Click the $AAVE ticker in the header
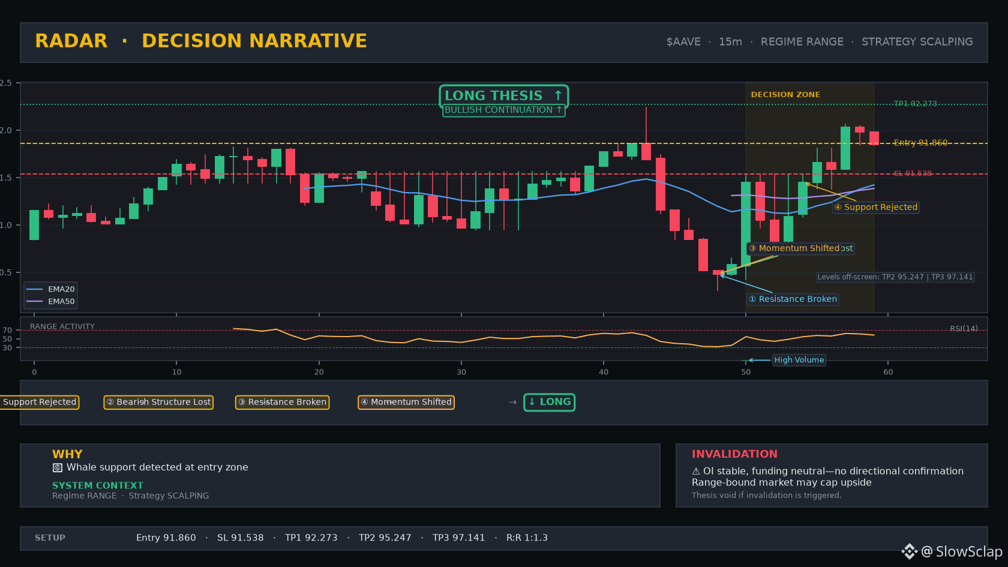Image resolution: width=1008 pixels, height=567 pixels. click(x=683, y=42)
